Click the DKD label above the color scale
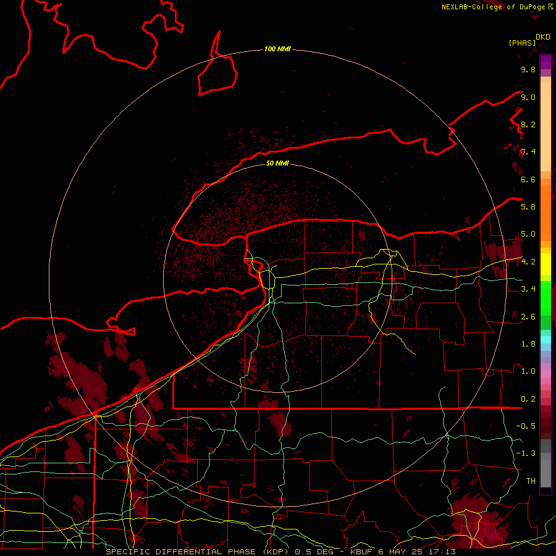Image resolution: width=556 pixels, height=556 pixels. click(x=543, y=37)
